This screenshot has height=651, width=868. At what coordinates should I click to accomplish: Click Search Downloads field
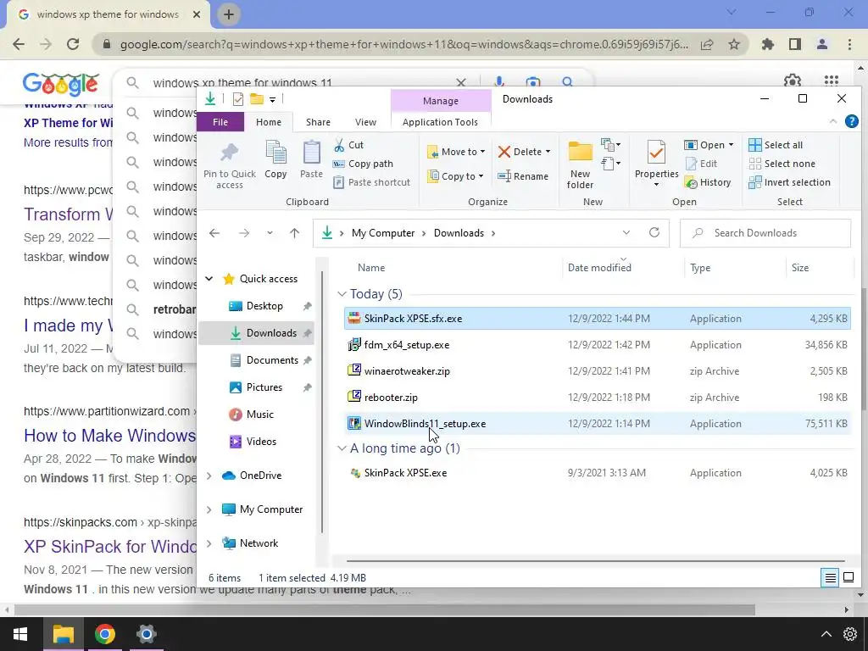click(765, 233)
